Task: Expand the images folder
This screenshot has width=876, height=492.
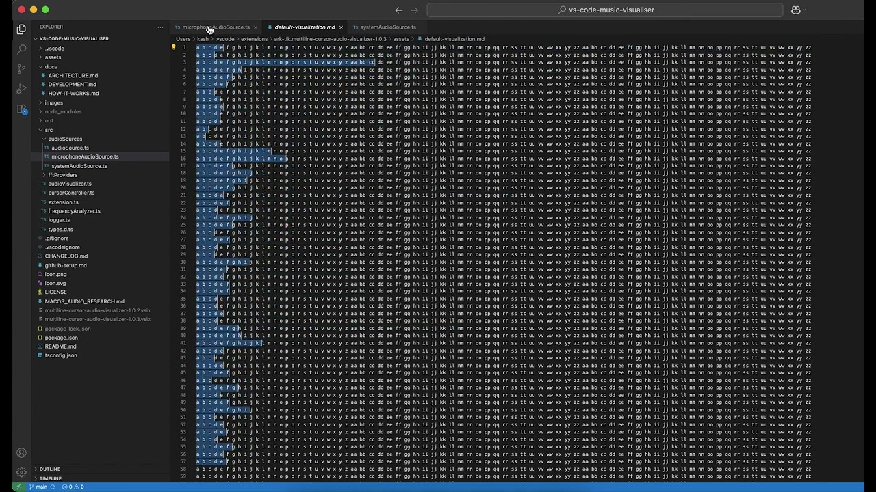Action: tap(53, 102)
